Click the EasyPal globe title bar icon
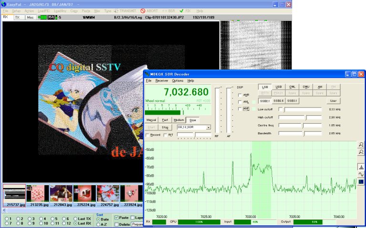This screenshot has width=366, height=228. 3,4
